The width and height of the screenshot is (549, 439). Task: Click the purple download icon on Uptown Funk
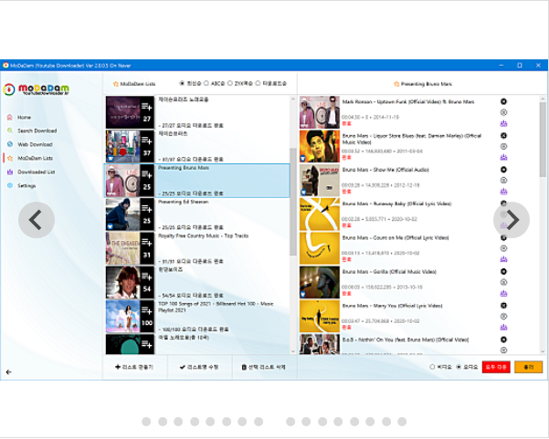point(503,123)
